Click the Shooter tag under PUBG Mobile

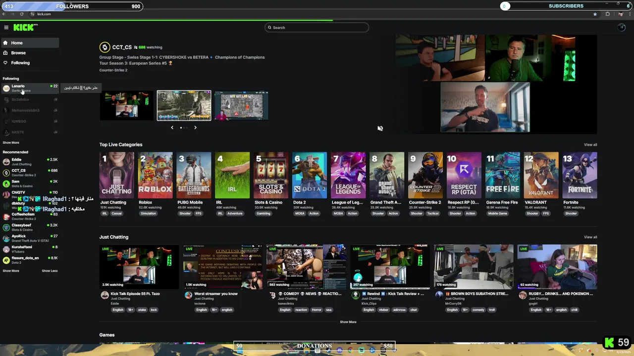click(x=185, y=214)
